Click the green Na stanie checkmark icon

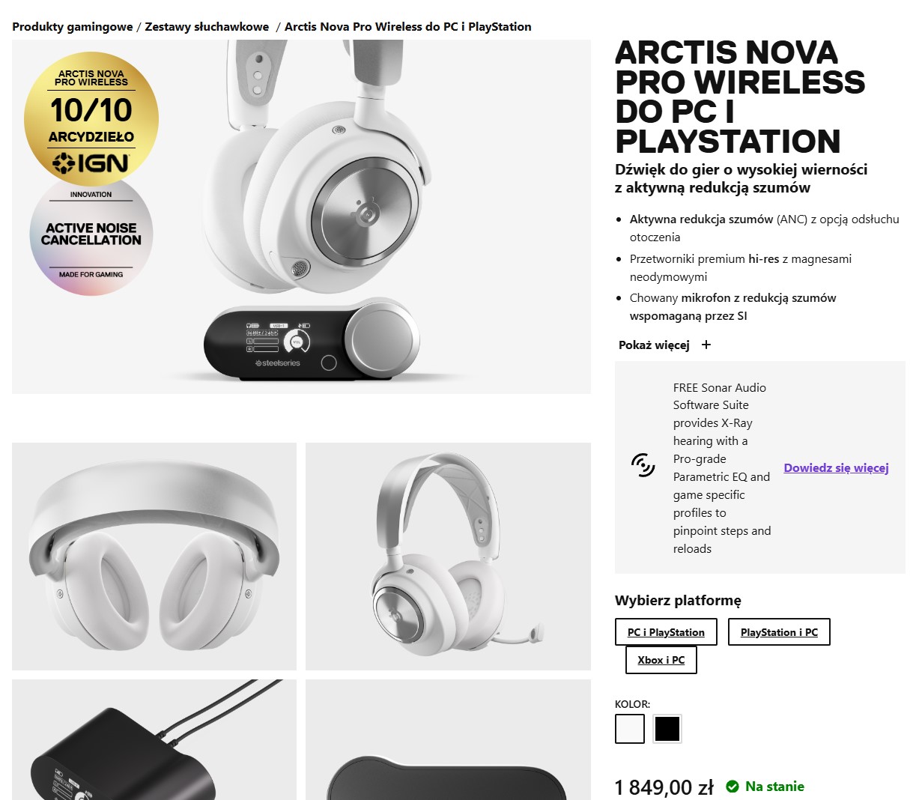pyautogui.click(x=733, y=787)
